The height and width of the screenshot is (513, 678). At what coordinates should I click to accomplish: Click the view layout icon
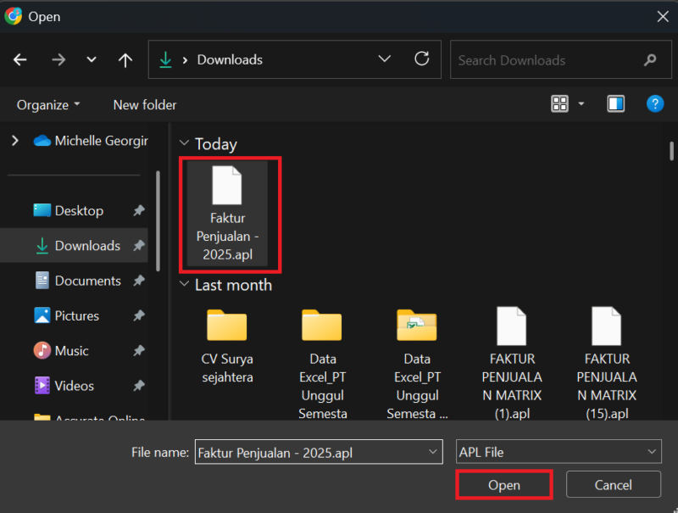[x=559, y=104]
